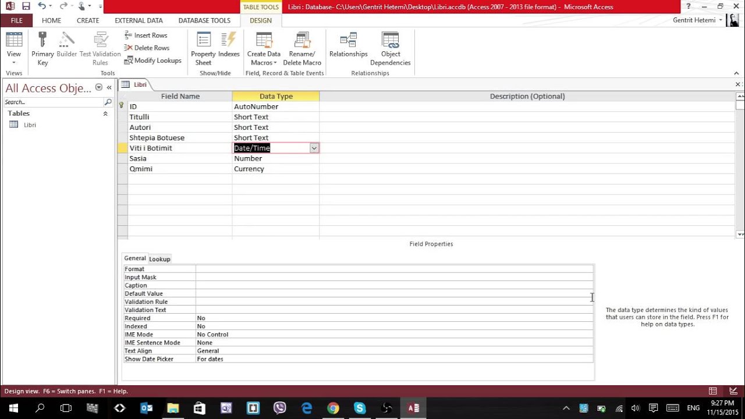Image resolution: width=745 pixels, height=419 pixels.
Task: Open the FILE backstage tab
Action: (x=16, y=20)
